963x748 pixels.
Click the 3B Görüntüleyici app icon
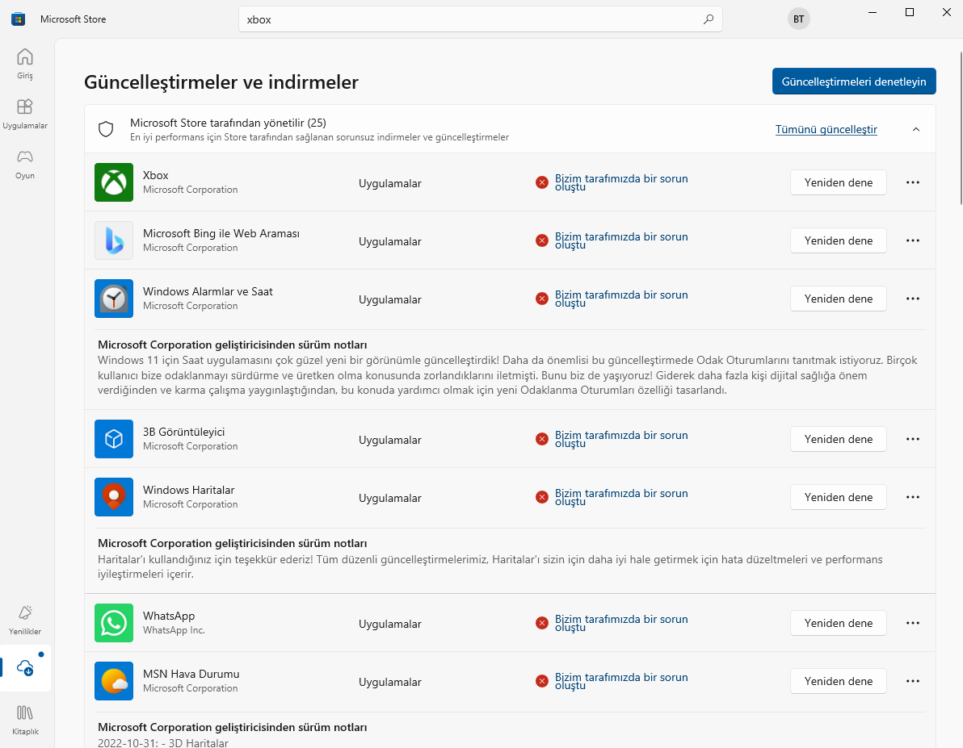point(114,439)
